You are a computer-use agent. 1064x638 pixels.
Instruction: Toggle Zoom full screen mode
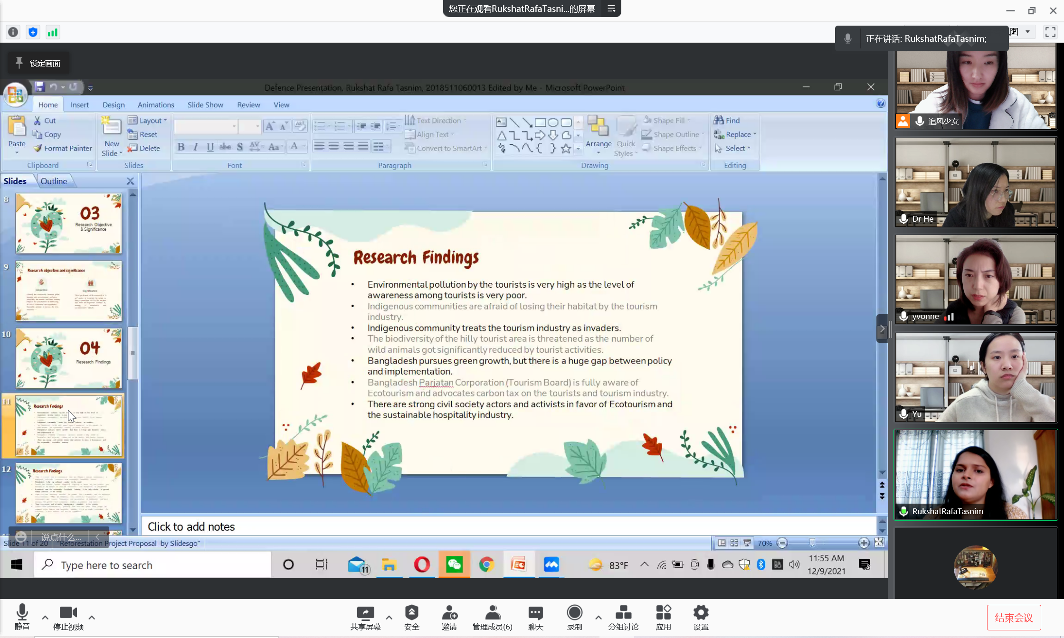coord(1050,32)
